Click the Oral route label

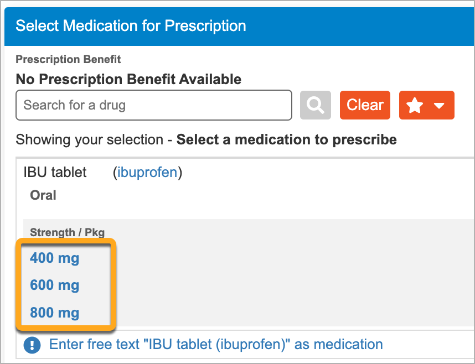[43, 195]
